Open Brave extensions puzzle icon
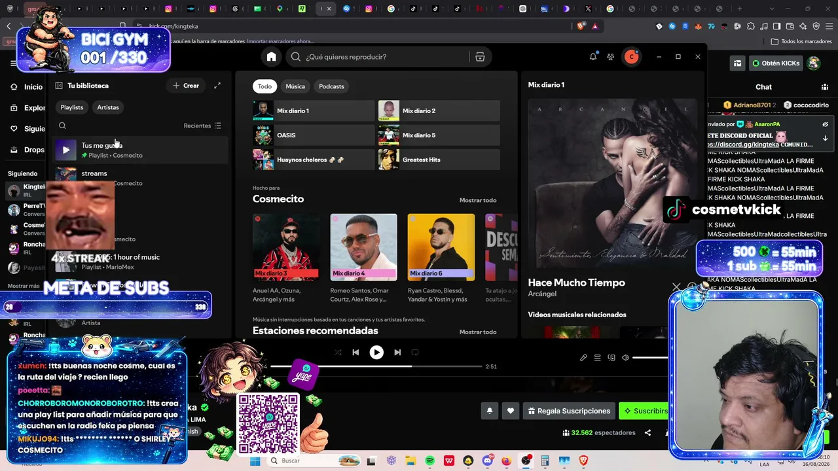This screenshot has width=838, height=471. pyautogui.click(x=750, y=26)
